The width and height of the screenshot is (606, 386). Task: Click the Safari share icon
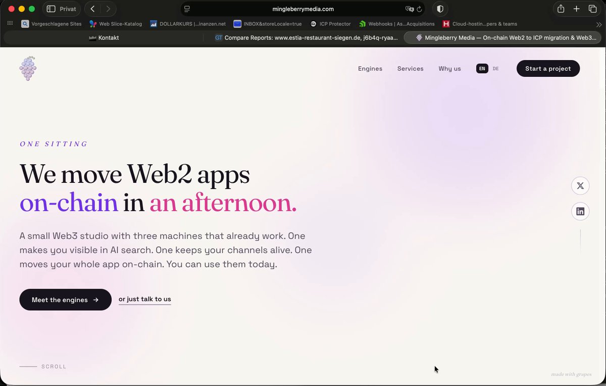(x=561, y=9)
